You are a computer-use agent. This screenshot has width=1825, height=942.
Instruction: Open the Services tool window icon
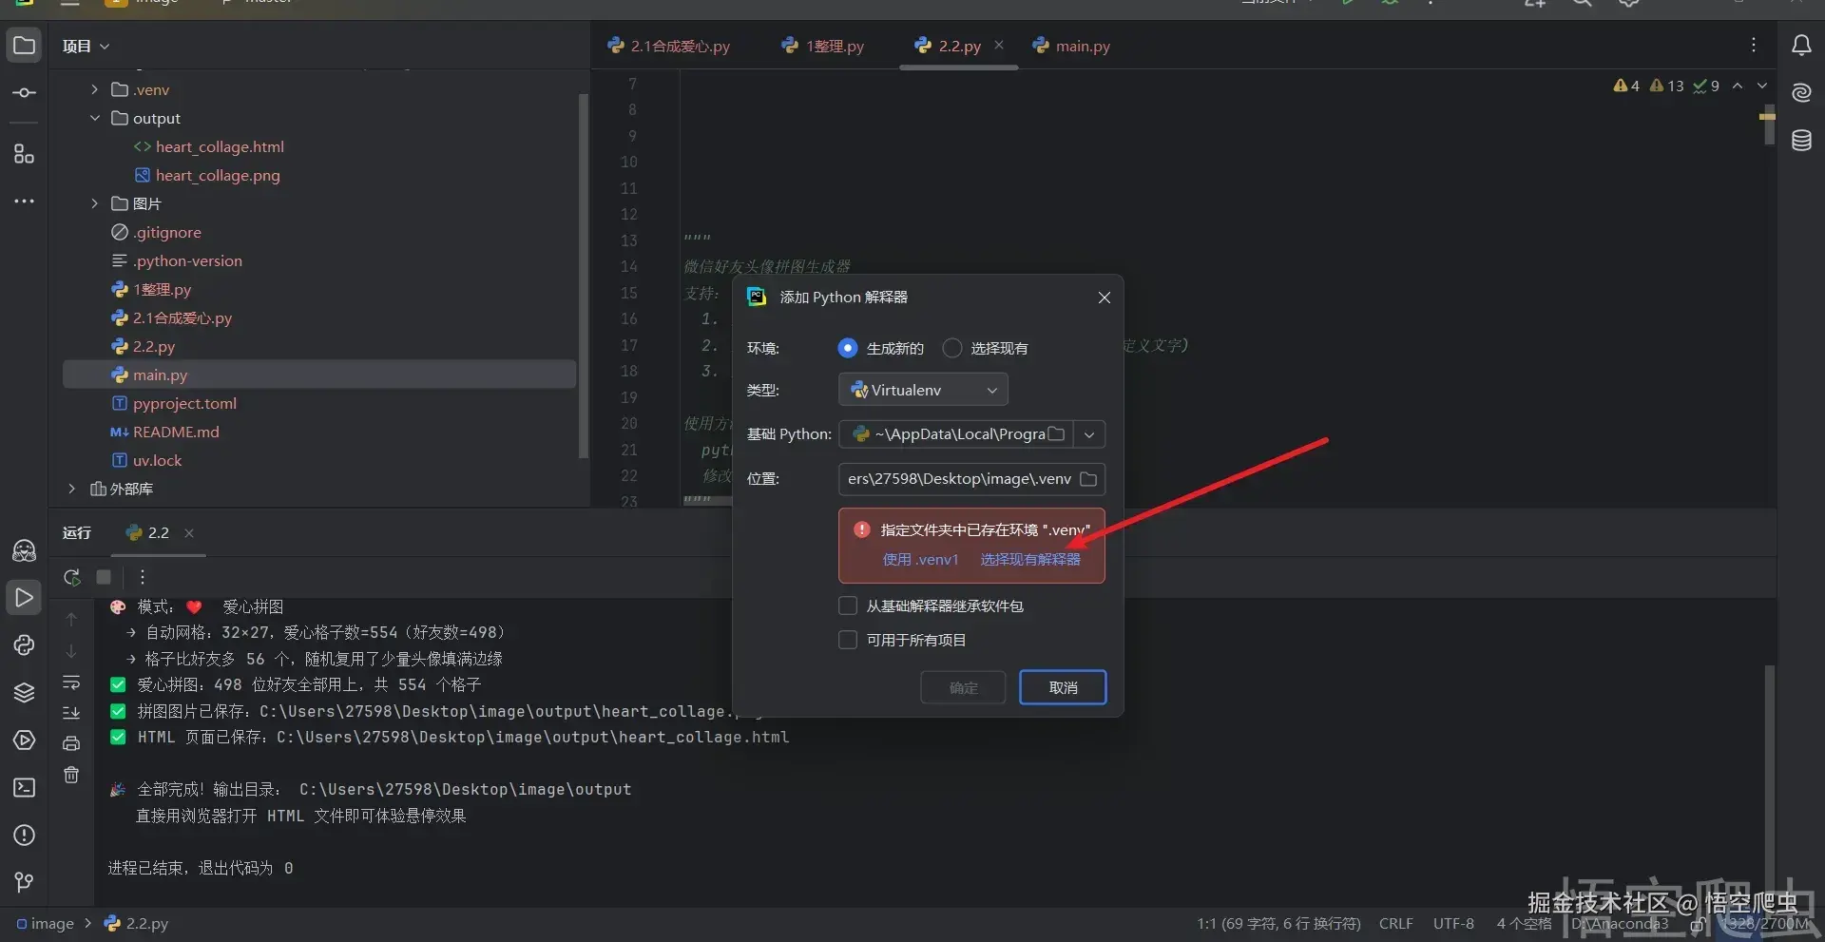point(24,740)
